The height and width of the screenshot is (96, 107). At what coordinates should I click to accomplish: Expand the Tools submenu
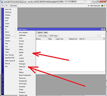tap(11, 52)
